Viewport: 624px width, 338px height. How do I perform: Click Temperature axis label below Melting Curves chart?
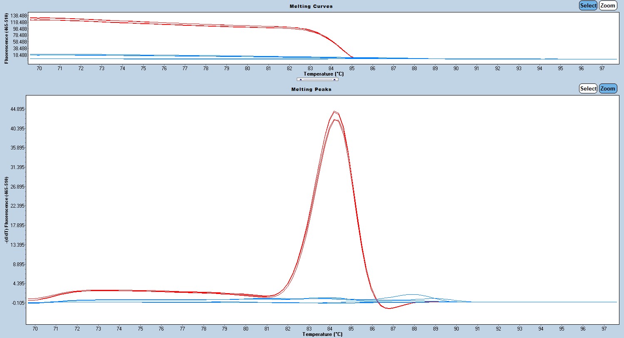pyautogui.click(x=323, y=74)
